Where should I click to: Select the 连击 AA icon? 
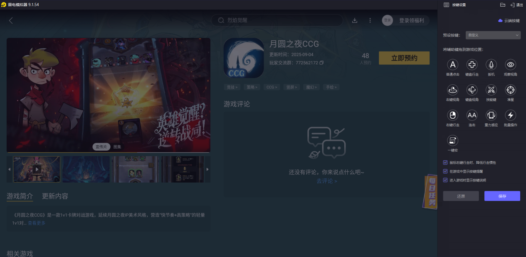point(472,115)
